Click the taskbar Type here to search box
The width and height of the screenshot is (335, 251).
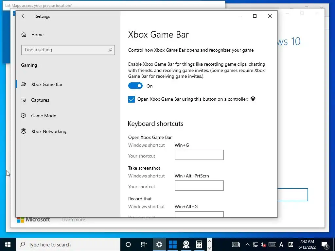(68, 244)
